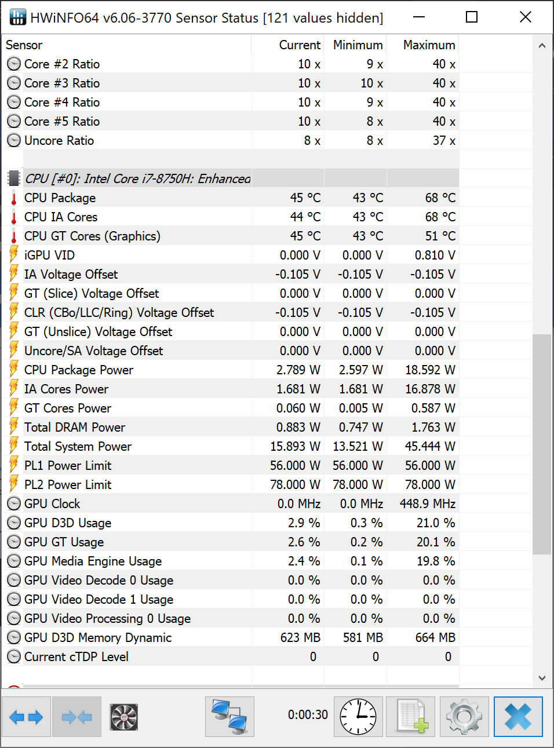Viewport: 554px width, 748px height.
Task: Click the gauge icon beside GPU D3D Usage
Action: click(x=14, y=523)
